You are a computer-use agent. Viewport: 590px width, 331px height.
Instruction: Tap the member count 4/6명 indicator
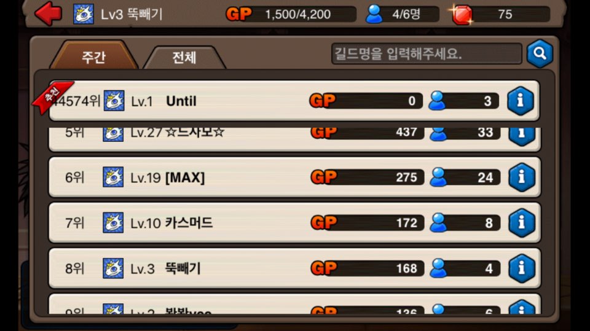click(402, 14)
